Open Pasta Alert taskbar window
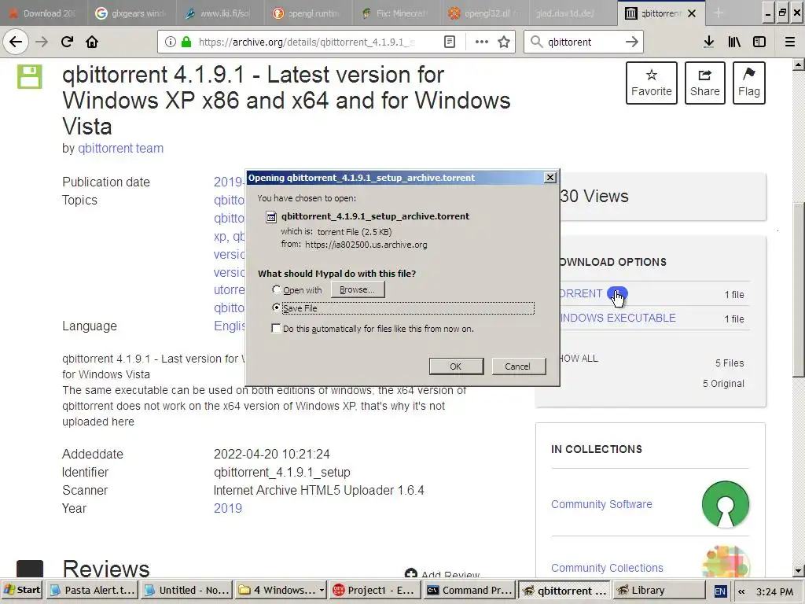The image size is (805, 604). (93, 590)
